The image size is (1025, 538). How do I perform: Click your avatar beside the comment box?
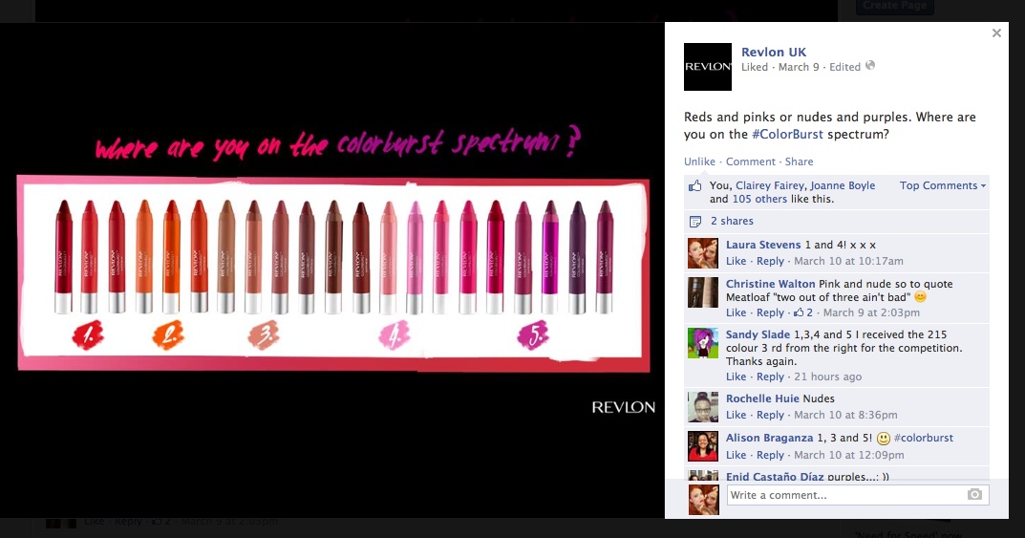[x=703, y=500]
